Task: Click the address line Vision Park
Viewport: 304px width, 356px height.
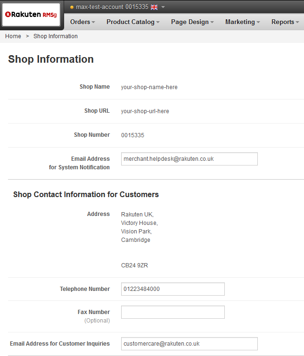Action: click(x=136, y=232)
